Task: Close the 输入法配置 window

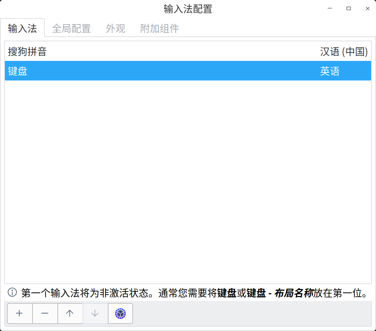Action: 368,8
